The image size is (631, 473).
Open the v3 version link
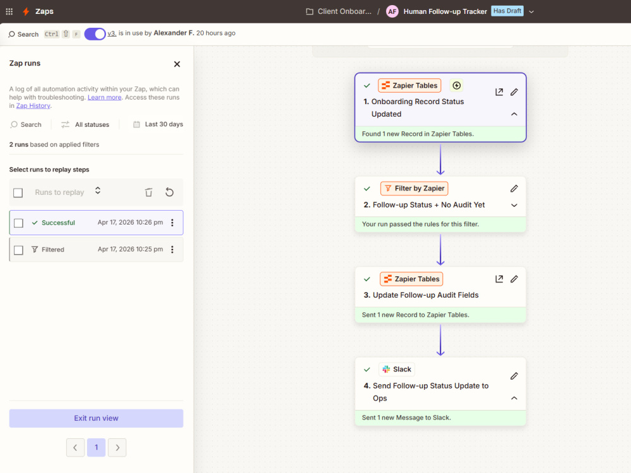pos(112,33)
